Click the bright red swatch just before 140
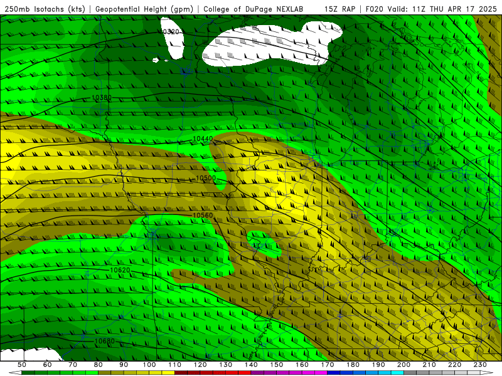 245,373
